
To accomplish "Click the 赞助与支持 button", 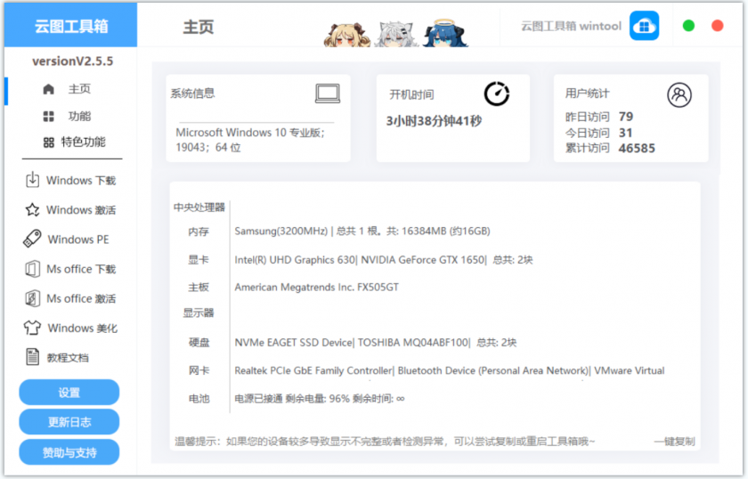I will click(69, 451).
